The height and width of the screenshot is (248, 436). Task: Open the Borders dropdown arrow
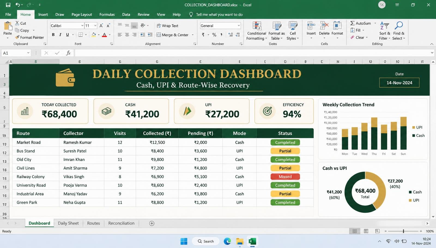[x=86, y=35]
